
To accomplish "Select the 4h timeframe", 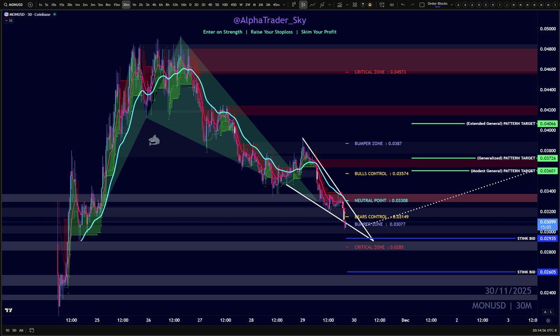I will coord(154,5).
